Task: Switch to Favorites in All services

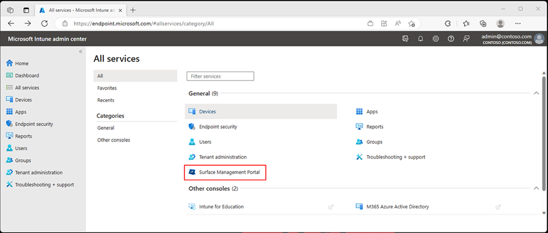Action: click(x=107, y=88)
